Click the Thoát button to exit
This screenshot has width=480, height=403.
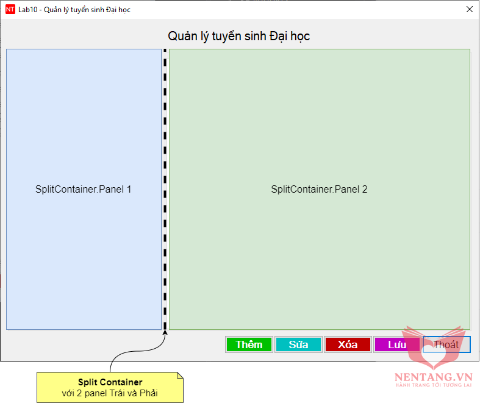coord(446,344)
